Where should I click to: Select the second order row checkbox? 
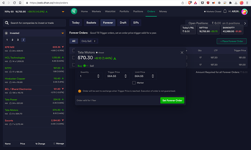73,65
